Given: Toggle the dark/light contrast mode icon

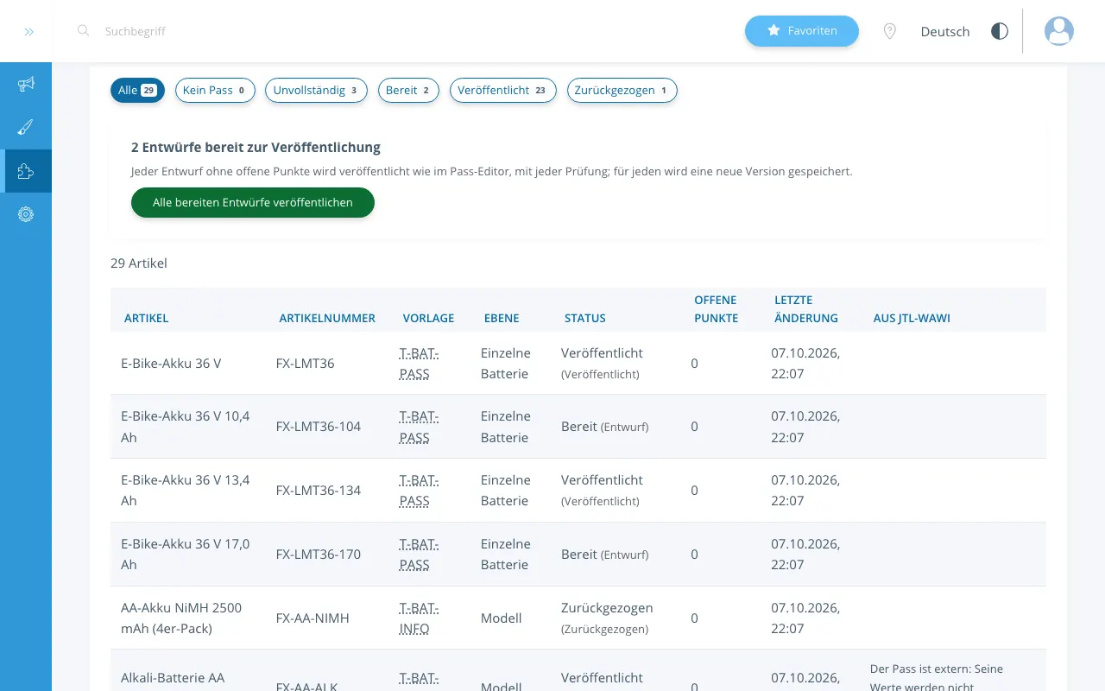Looking at the screenshot, I should (1000, 31).
